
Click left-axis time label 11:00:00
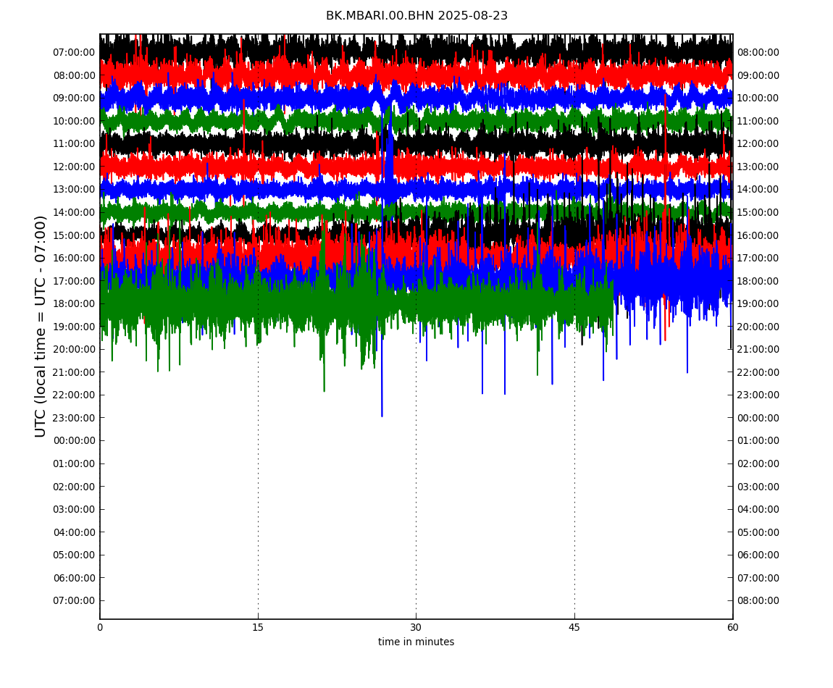74,144
